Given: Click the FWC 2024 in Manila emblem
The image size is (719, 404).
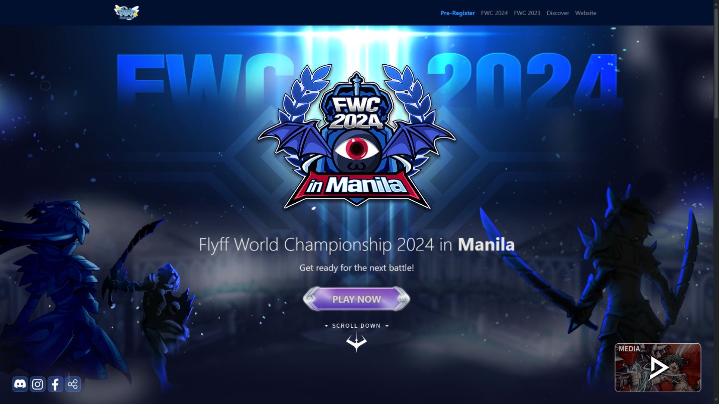Looking at the screenshot, I should 356,137.
